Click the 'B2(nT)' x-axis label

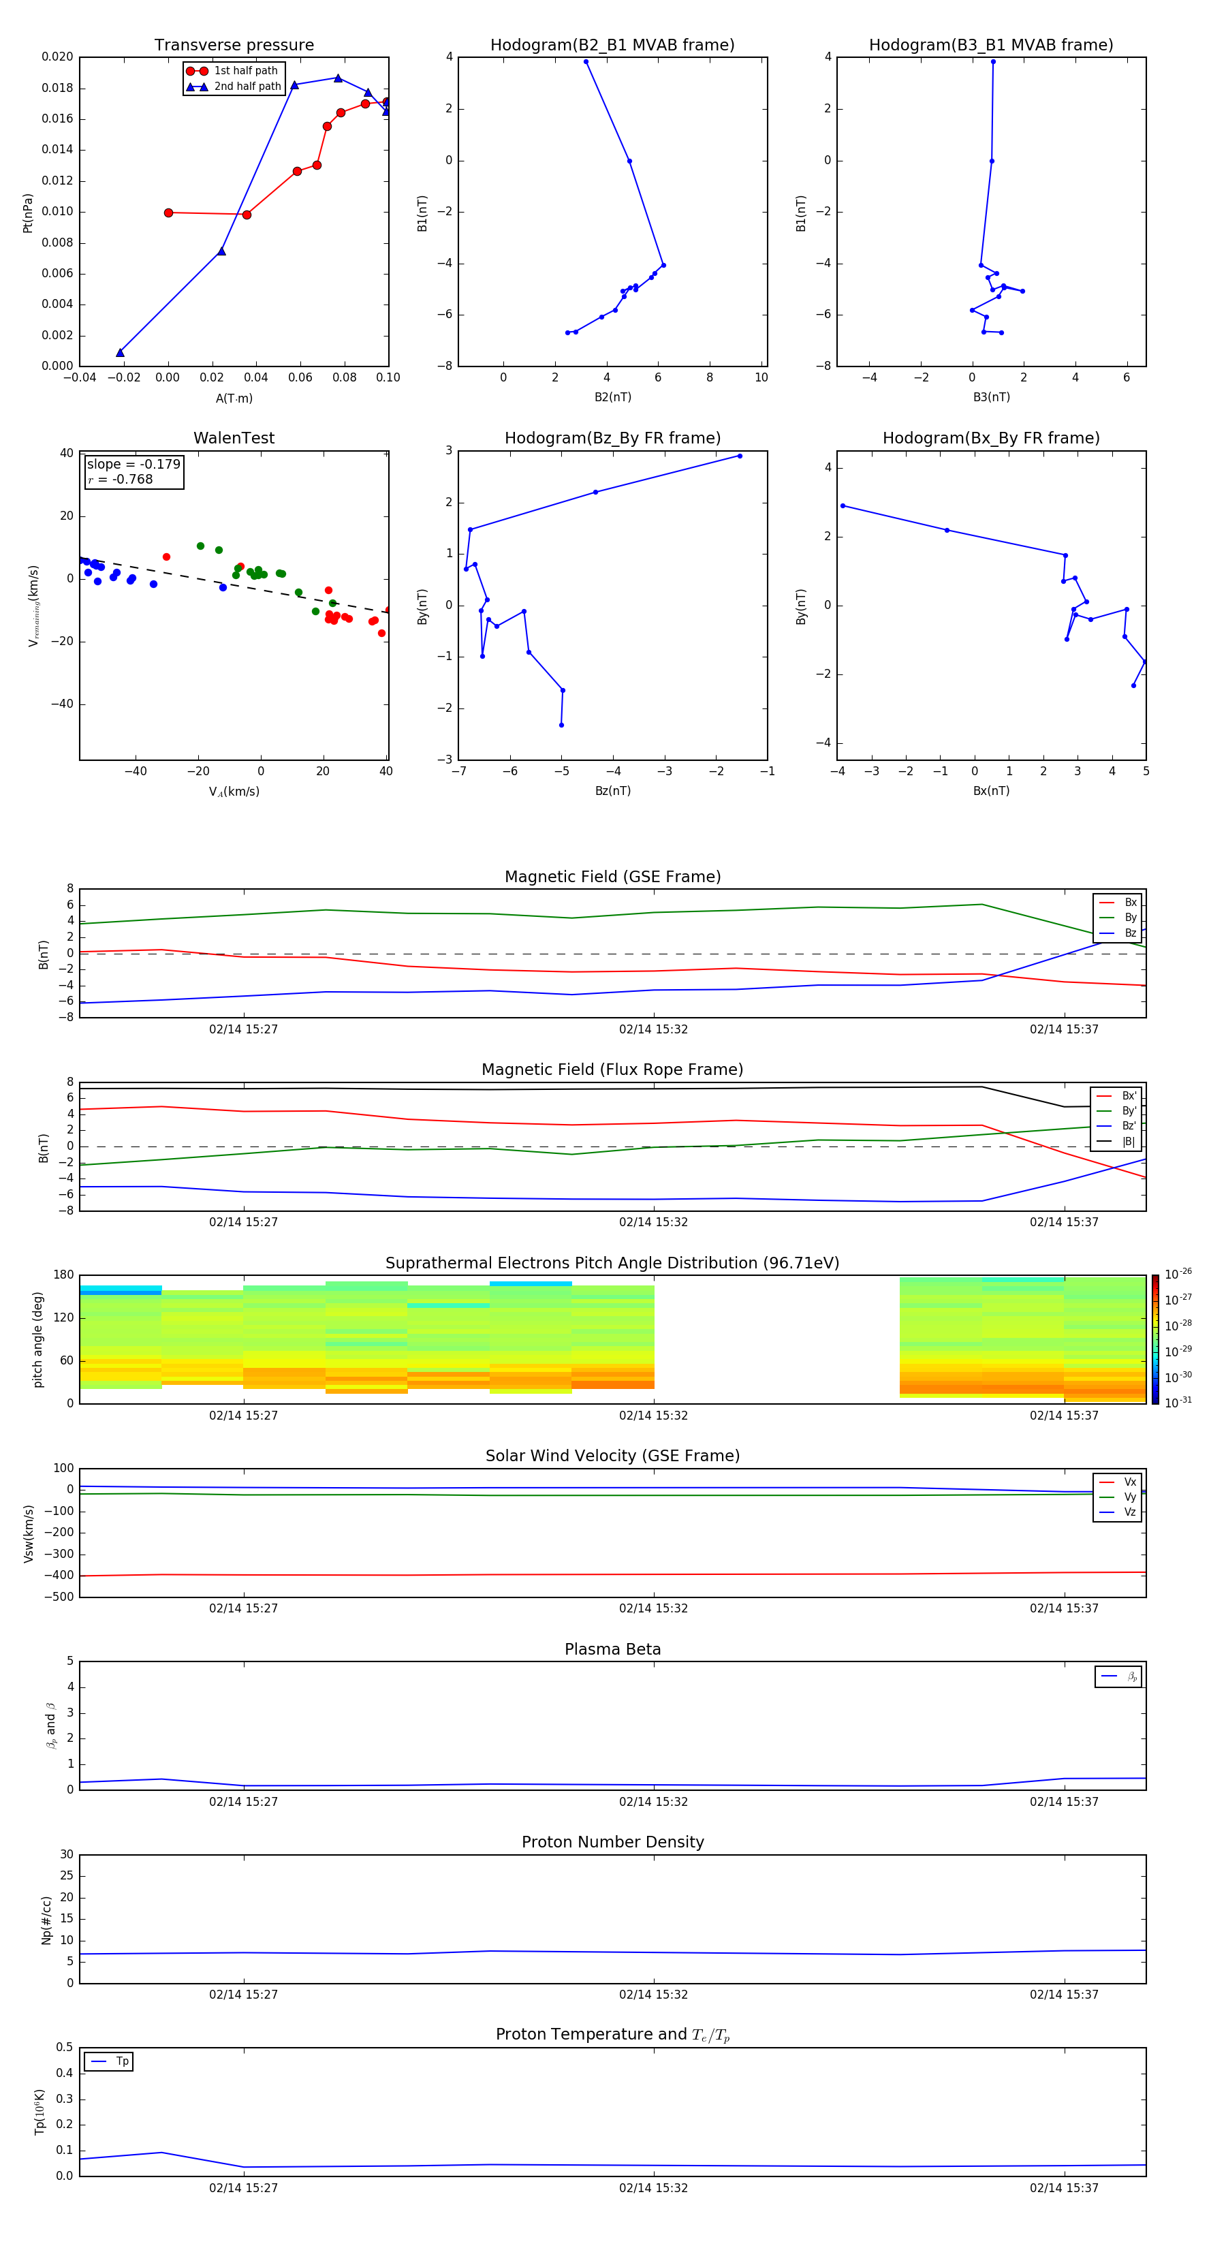612,397
